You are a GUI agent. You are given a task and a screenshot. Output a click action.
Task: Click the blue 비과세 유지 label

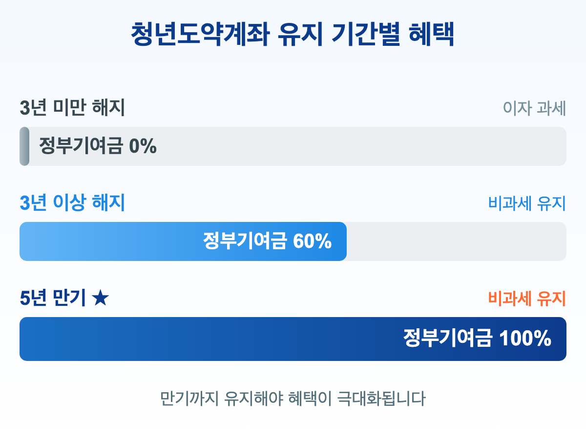point(527,203)
